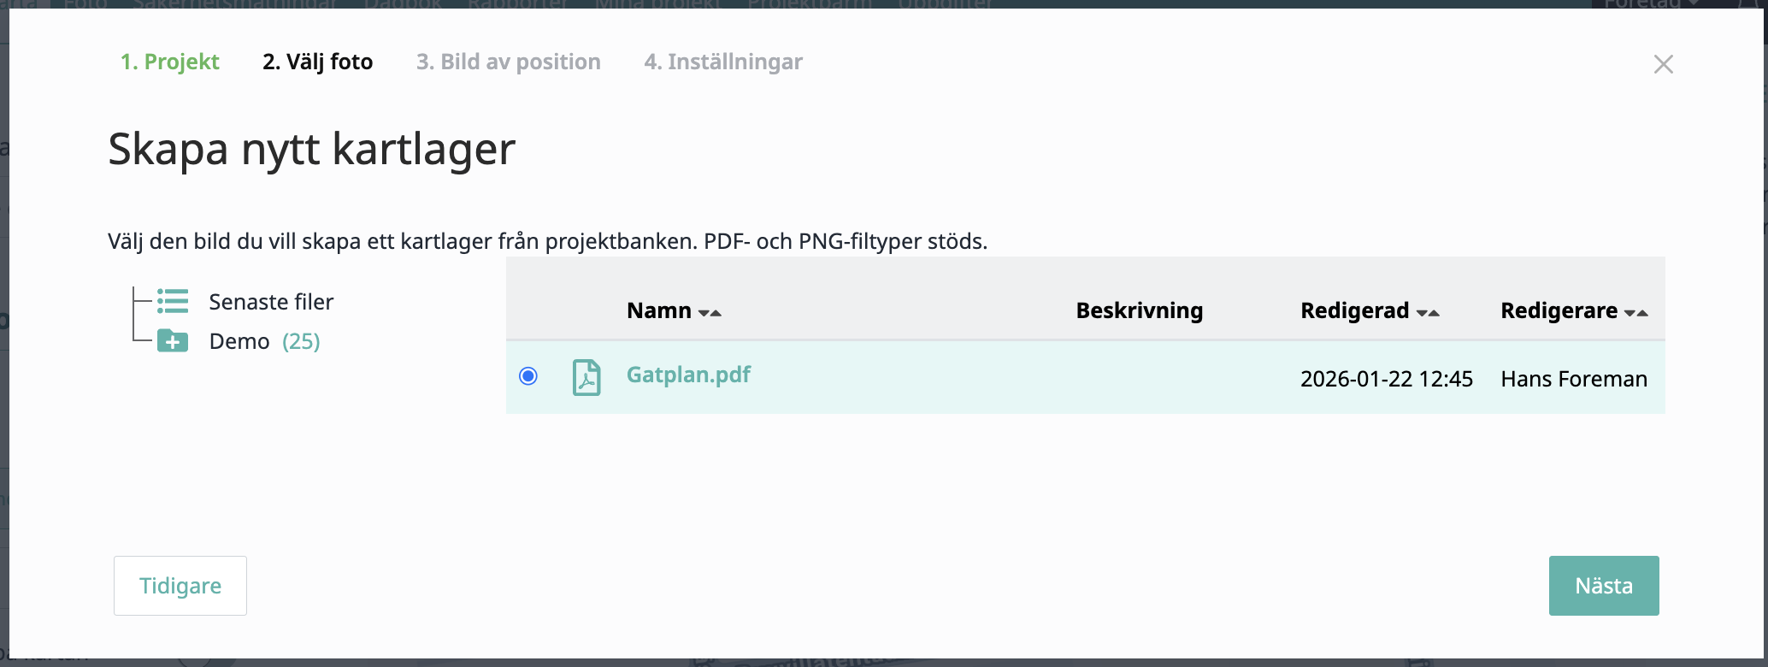
Task: Click the Senaste filer list icon
Action: tap(173, 301)
